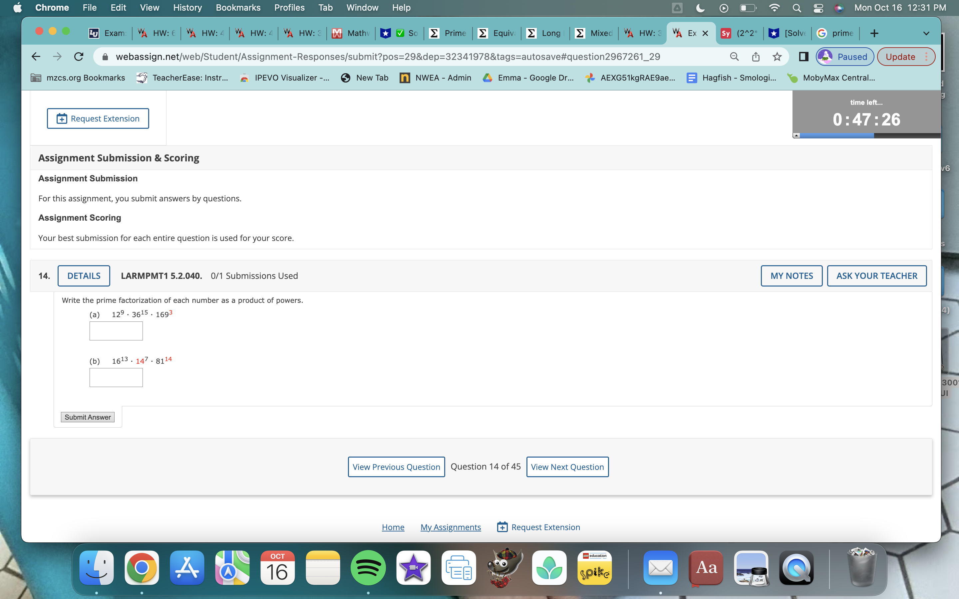
Task: Click the reload/refresh page icon
Action: (78, 57)
